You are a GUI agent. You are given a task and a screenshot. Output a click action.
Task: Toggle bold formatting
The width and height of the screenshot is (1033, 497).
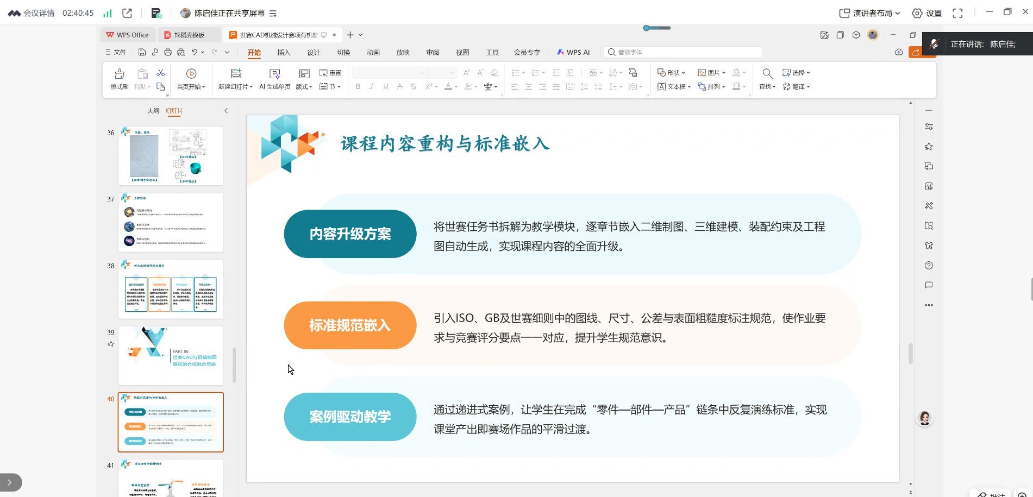pyautogui.click(x=358, y=87)
